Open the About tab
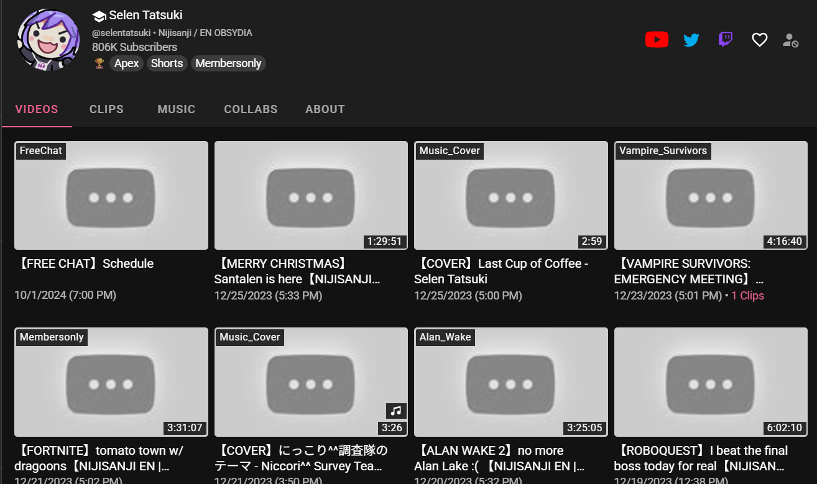This screenshot has width=817, height=484. 325,109
